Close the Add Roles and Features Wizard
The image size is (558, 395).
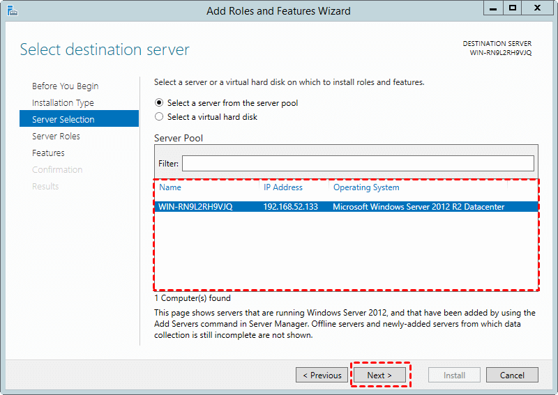pos(537,8)
